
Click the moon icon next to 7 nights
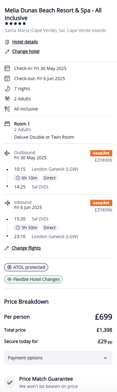[x=7, y=89]
